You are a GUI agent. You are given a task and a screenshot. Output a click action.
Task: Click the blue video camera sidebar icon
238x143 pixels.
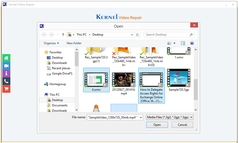6,66
